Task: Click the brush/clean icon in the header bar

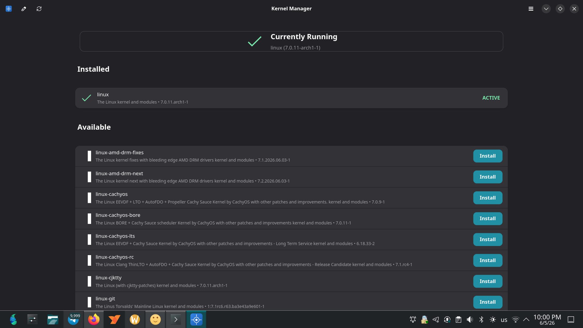Action: [x=24, y=9]
